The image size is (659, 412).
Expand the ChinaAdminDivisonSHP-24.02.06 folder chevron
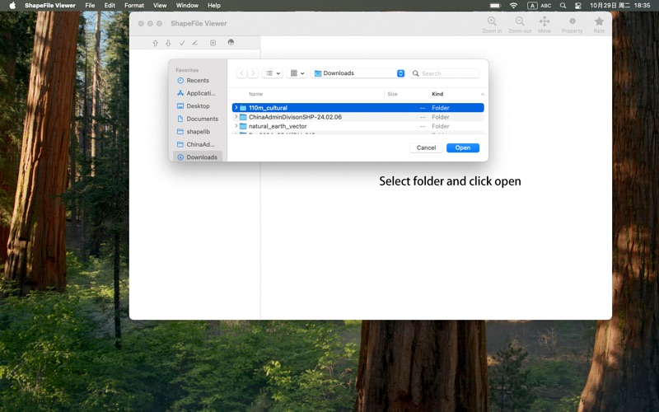(236, 117)
